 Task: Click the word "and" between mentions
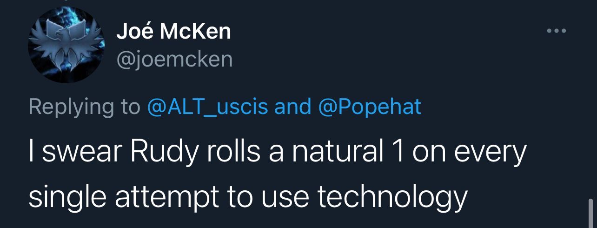pyautogui.click(x=292, y=107)
